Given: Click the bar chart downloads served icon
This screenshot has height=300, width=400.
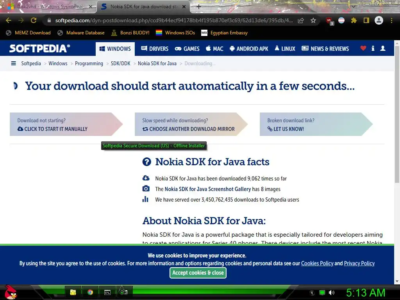Looking at the screenshot, I should (145, 199).
